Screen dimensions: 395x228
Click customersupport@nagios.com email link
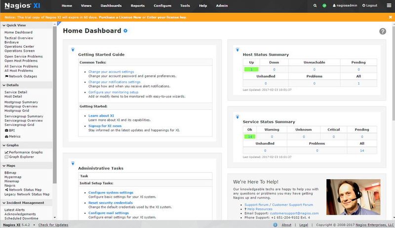(x=294, y=213)
